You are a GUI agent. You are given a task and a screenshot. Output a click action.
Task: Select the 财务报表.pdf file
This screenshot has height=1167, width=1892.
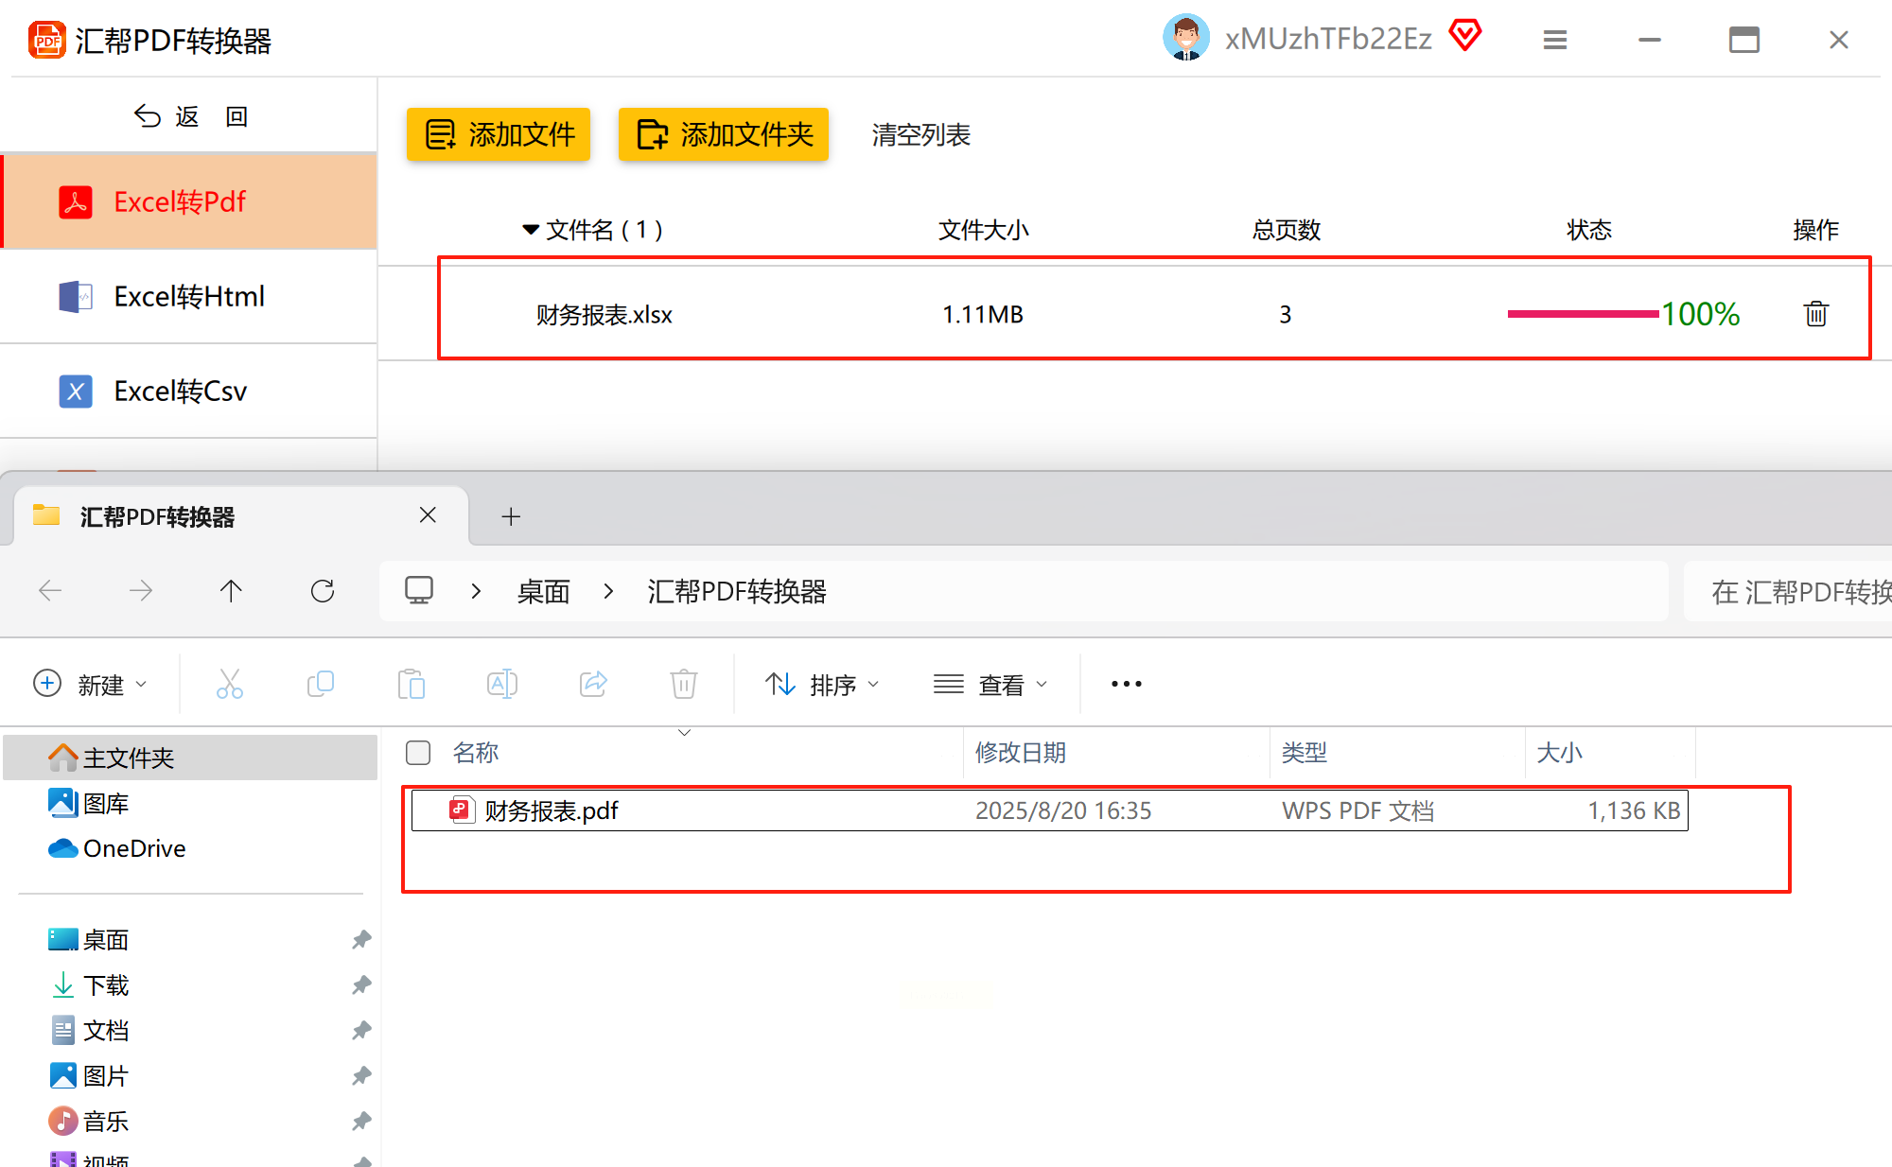pyautogui.click(x=552, y=810)
